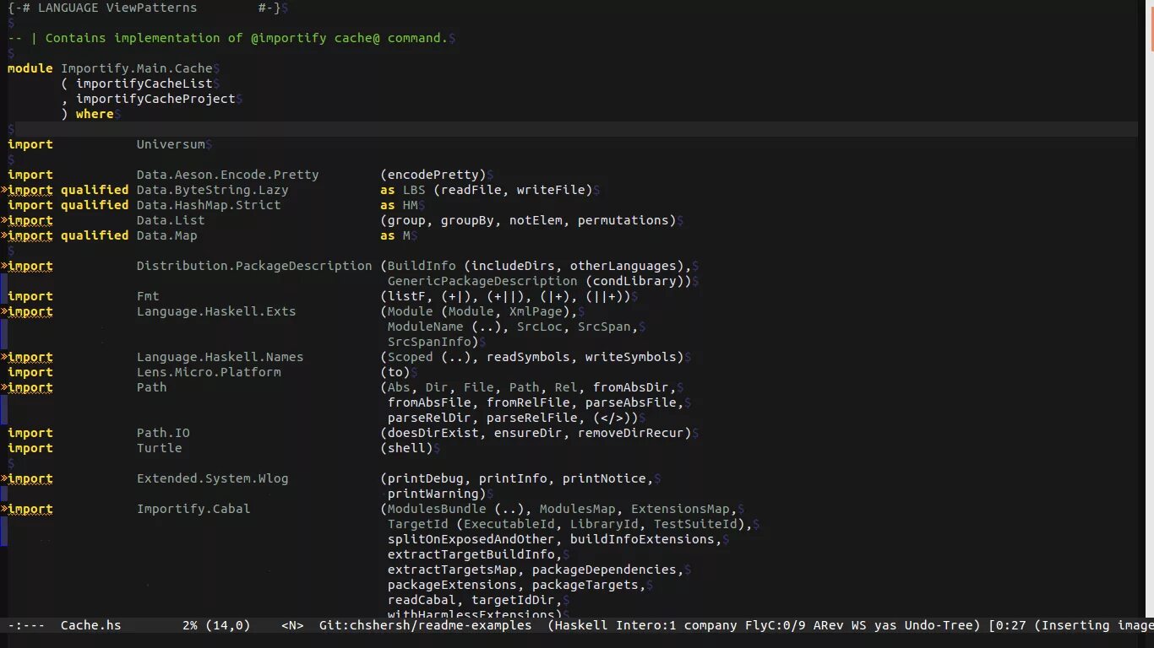Click the <N> evil state indicator
The height and width of the screenshot is (648, 1154).
coord(292,625)
